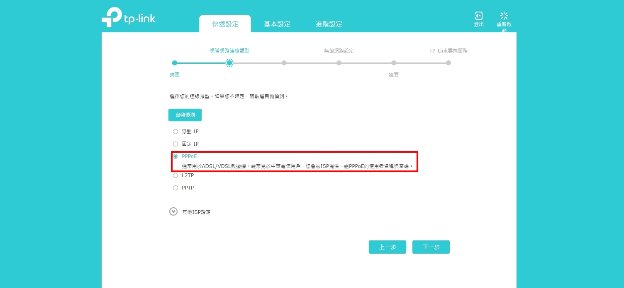
Task: Go to the 進階設定 tab
Action: [x=329, y=24]
